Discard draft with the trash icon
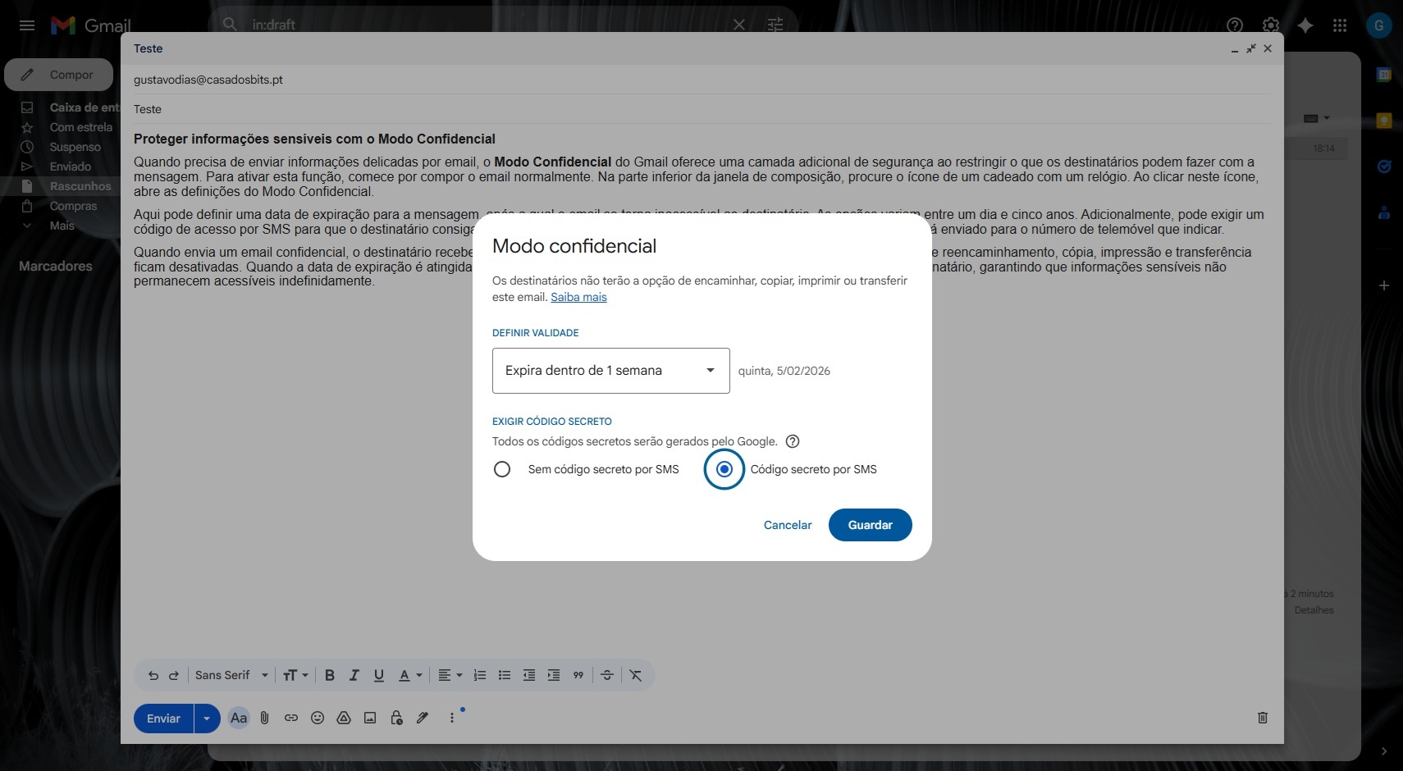 click(1262, 718)
